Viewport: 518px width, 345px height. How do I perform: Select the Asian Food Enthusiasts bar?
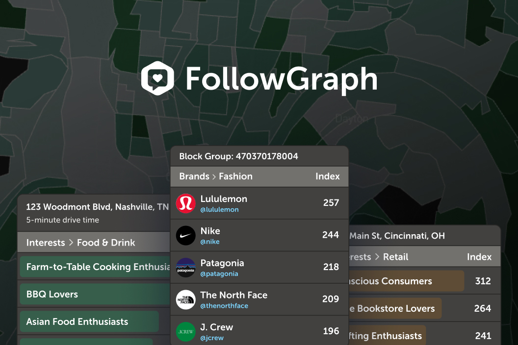tap(89, 321)
